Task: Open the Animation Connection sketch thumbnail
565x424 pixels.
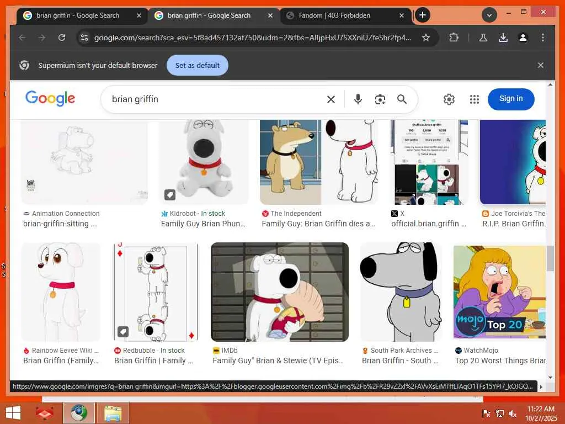Action: (84, 162)
